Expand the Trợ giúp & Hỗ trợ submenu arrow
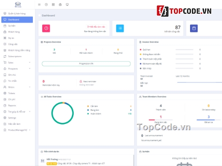The width and height of the screenshot is (222, 166). click(x=30, y=112)
